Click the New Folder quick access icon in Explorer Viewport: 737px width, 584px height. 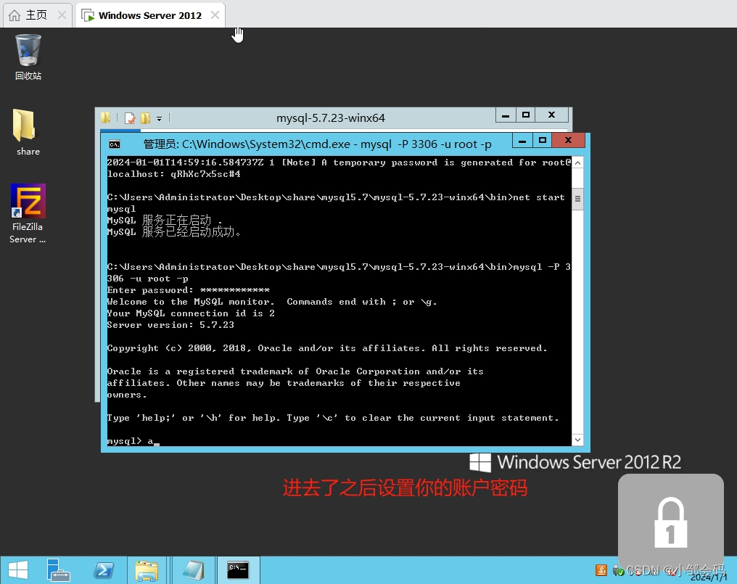[145, 118]
